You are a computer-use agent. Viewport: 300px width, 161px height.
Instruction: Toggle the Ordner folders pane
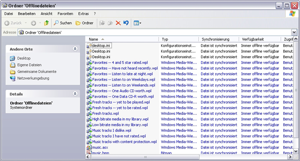[x=84, y=23]
